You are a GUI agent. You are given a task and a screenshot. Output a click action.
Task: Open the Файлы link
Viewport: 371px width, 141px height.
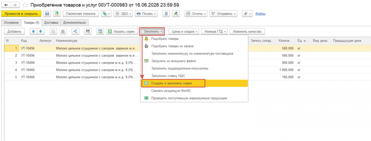click(x=260, y=14)
